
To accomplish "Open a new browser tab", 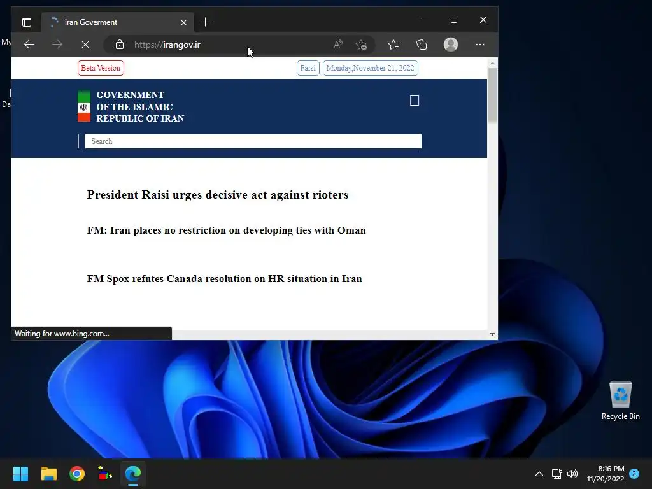I will [x=205, y=22].
